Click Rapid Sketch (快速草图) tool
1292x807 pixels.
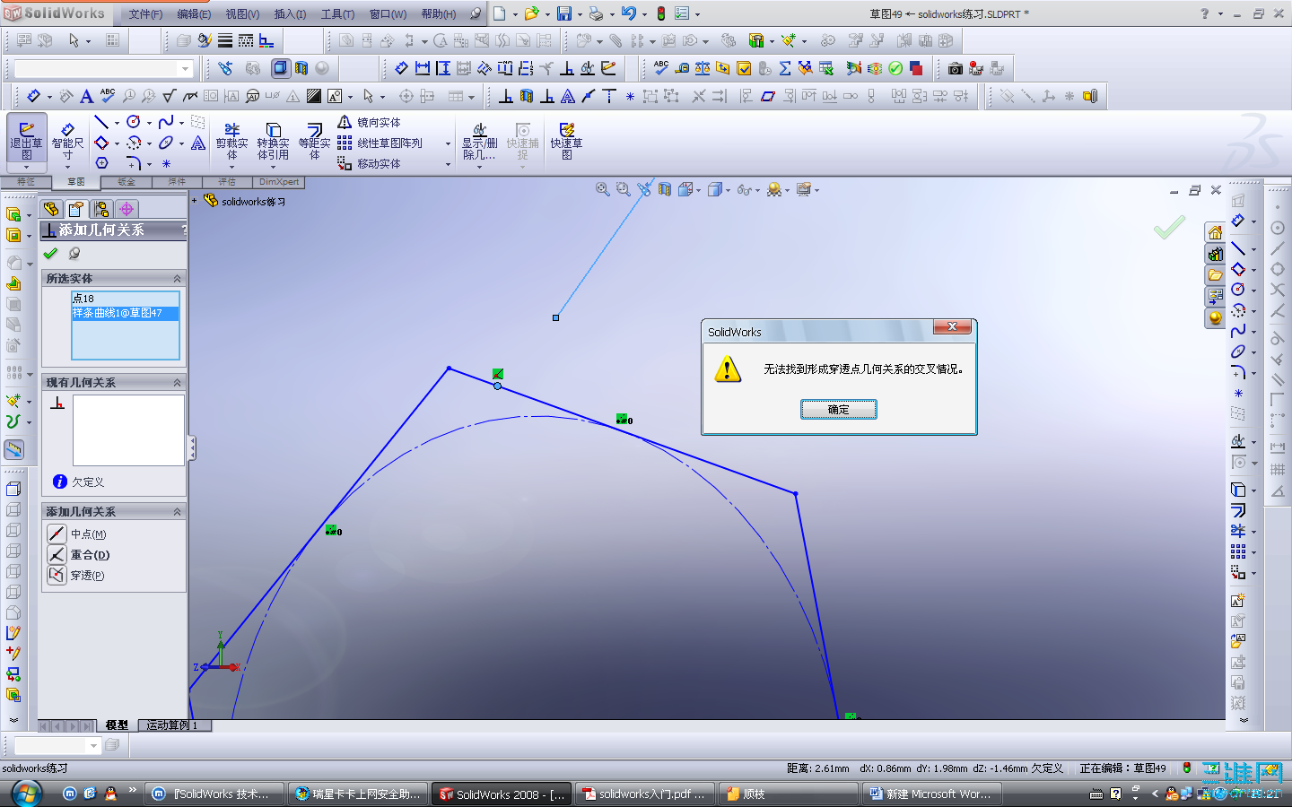pyautogui.click(x=566, y=142)
